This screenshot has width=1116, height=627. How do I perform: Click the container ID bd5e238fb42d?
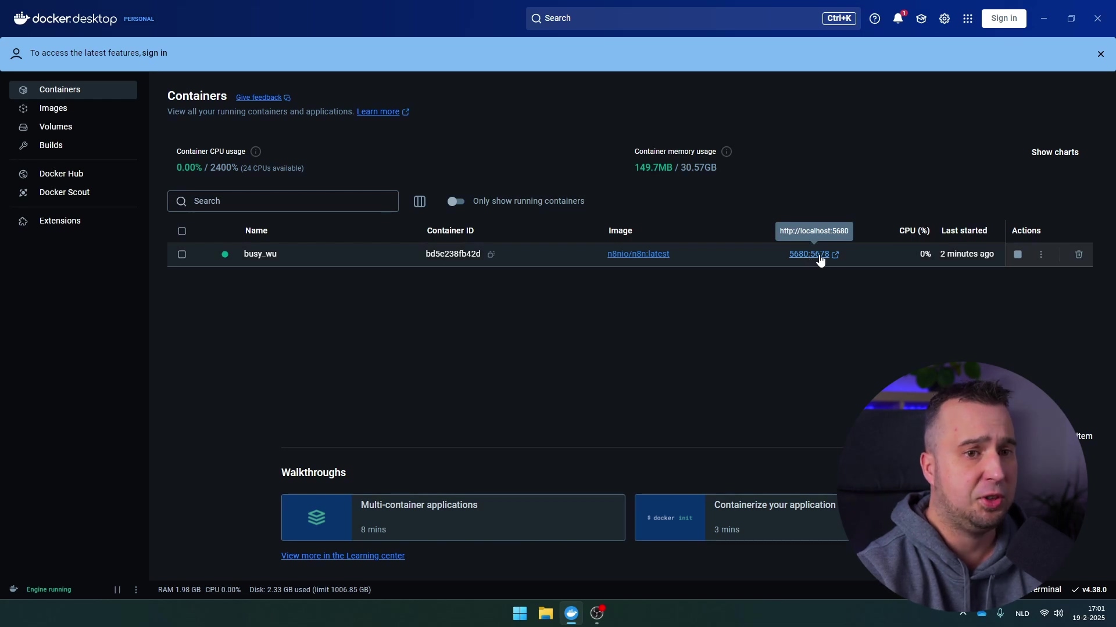tap(453, 254)
